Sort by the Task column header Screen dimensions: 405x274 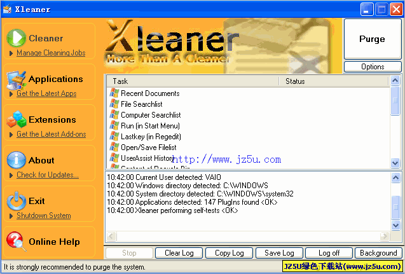(193, 81)
